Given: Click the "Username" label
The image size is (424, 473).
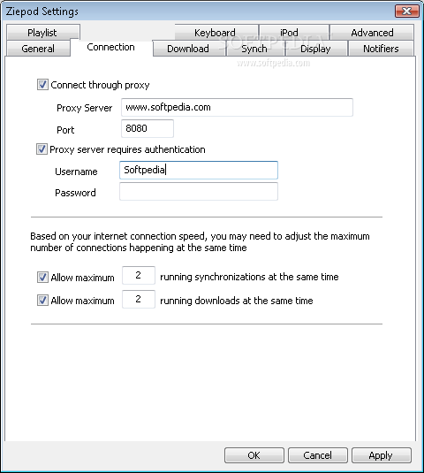Looking at the screenshot, I should [76, 172].
